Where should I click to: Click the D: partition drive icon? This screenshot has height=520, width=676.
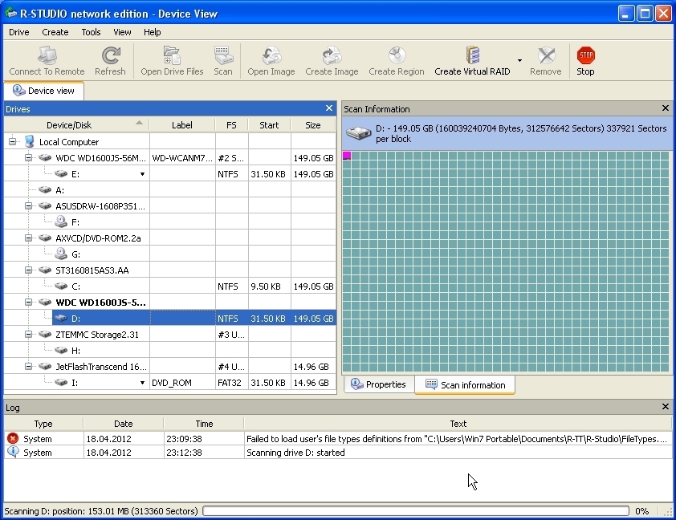tap(61, 319)
